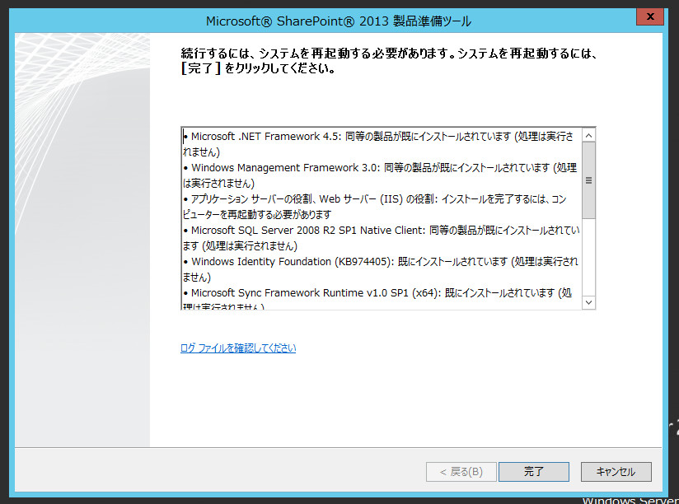679x504 pixels.
Task: Click the disabled 戻る(B) back button
Action: pos(461,472)
